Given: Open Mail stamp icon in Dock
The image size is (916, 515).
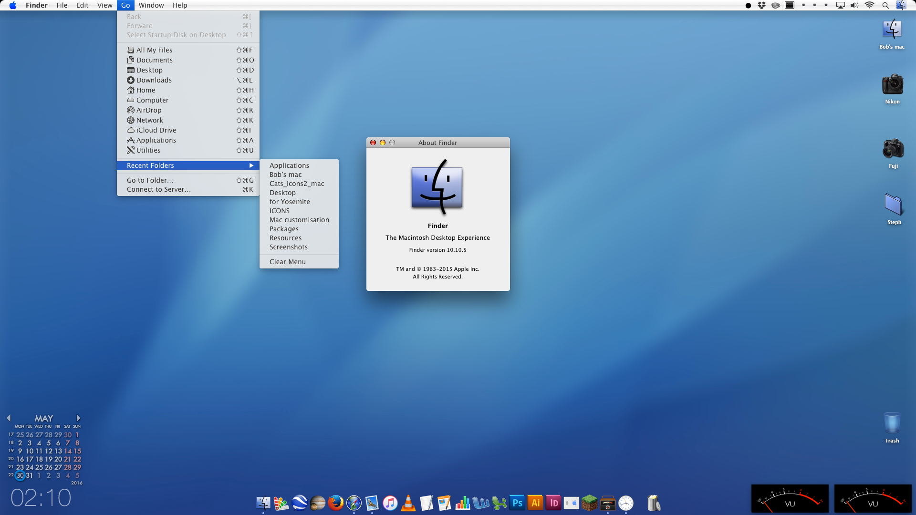Looking at the screenshot, I should click(372, 503).
